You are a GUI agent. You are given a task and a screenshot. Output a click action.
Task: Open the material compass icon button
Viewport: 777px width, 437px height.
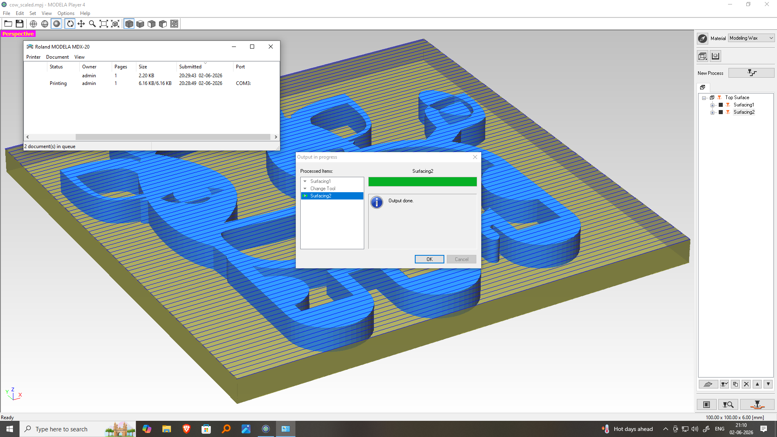[x=703, y=38]
